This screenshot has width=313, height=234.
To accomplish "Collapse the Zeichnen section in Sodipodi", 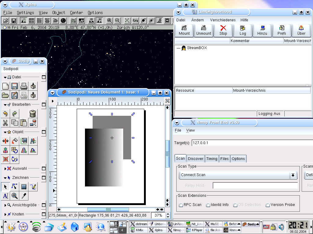I will point(5,178).
